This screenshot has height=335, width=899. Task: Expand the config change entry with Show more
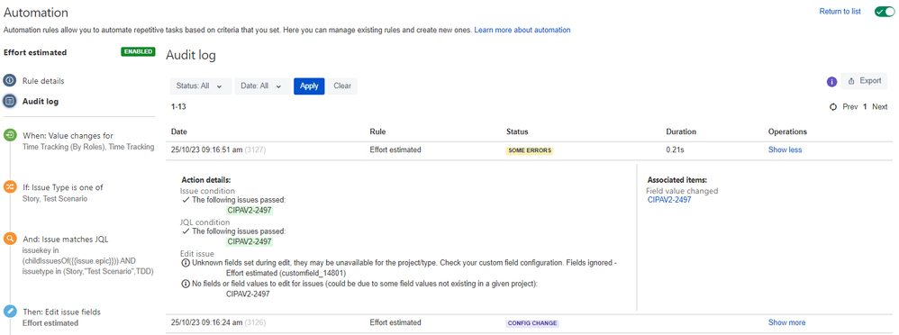click(x=786, y=322)
